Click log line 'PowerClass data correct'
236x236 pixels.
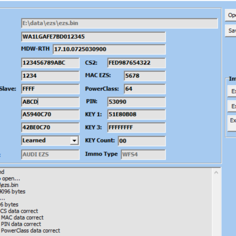(31, 231)
